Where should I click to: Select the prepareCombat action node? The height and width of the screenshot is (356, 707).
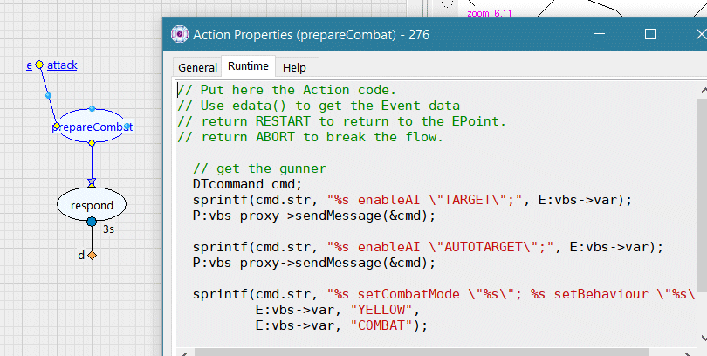click(92, 127)
